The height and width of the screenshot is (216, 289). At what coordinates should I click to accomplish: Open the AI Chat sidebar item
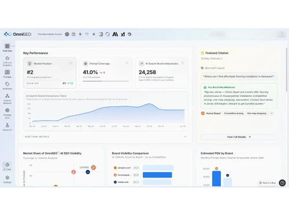(x=8, y=166)
